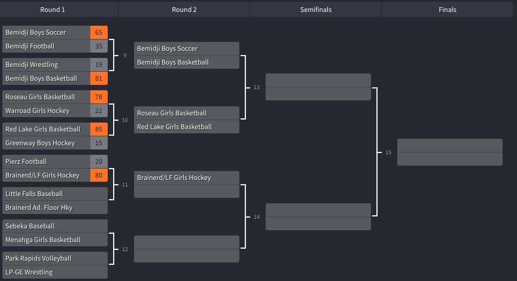The image size is (517, 281).
Task: Click Bemidji Boys Soccer's score of 65
Action: 99,32
